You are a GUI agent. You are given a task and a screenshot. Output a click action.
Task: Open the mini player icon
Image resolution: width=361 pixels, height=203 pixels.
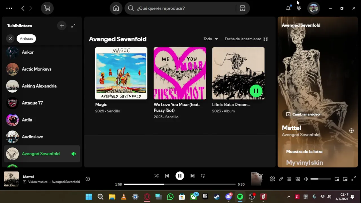coord(337,179)
